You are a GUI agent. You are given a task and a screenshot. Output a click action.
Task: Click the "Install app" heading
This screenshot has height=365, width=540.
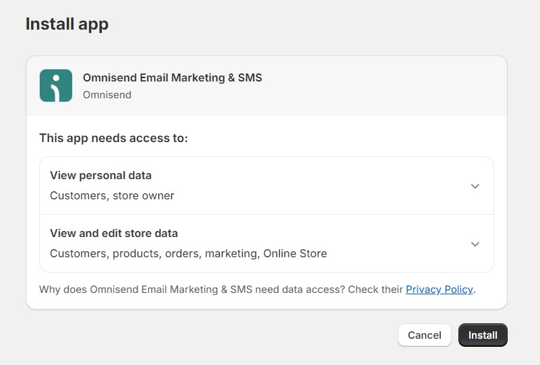pos(67,24)
